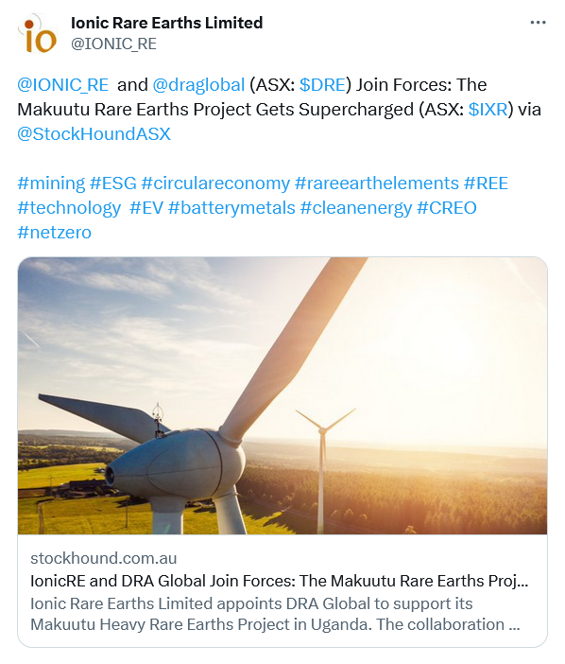
Task: Open the IonicRE and DRA Global article title
Action: pos(279,581)
